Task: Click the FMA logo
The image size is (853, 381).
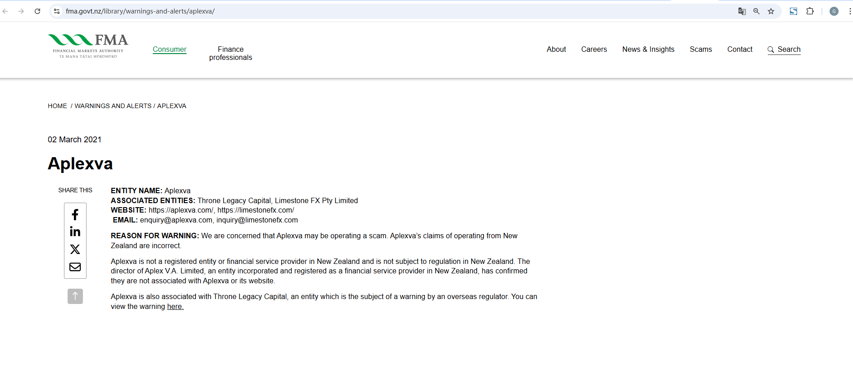Action: click(88, 45)
